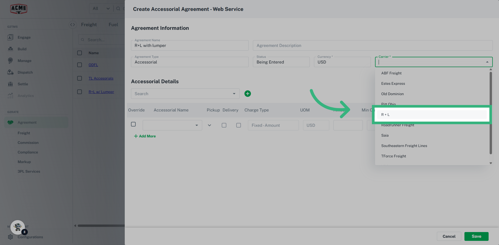499x245 pixels.
Task: Tick the checkbox next to ODFL
Action: (80, 65)
